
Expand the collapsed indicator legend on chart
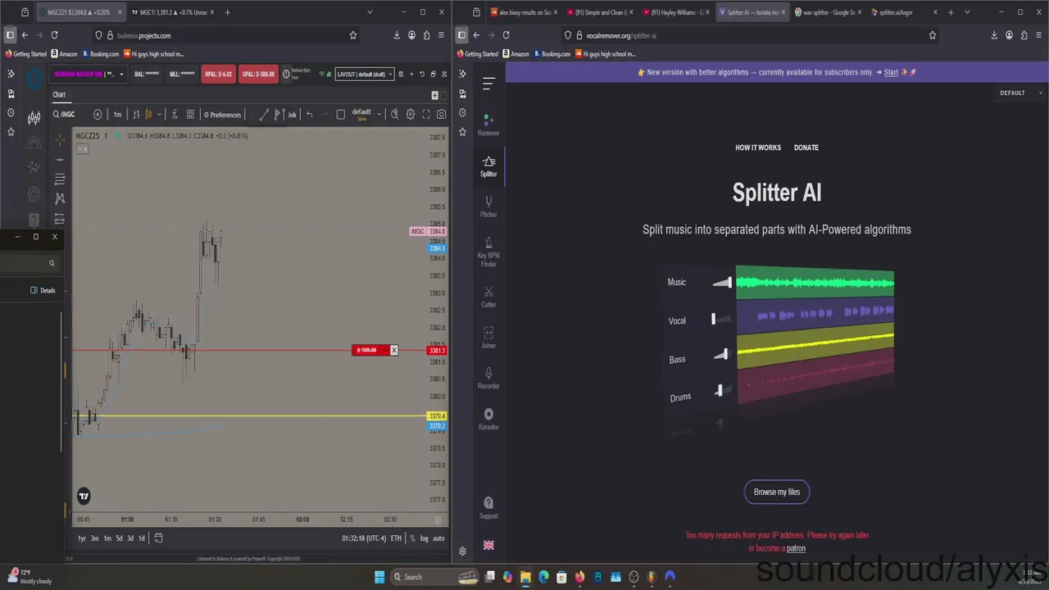point(82,148)
